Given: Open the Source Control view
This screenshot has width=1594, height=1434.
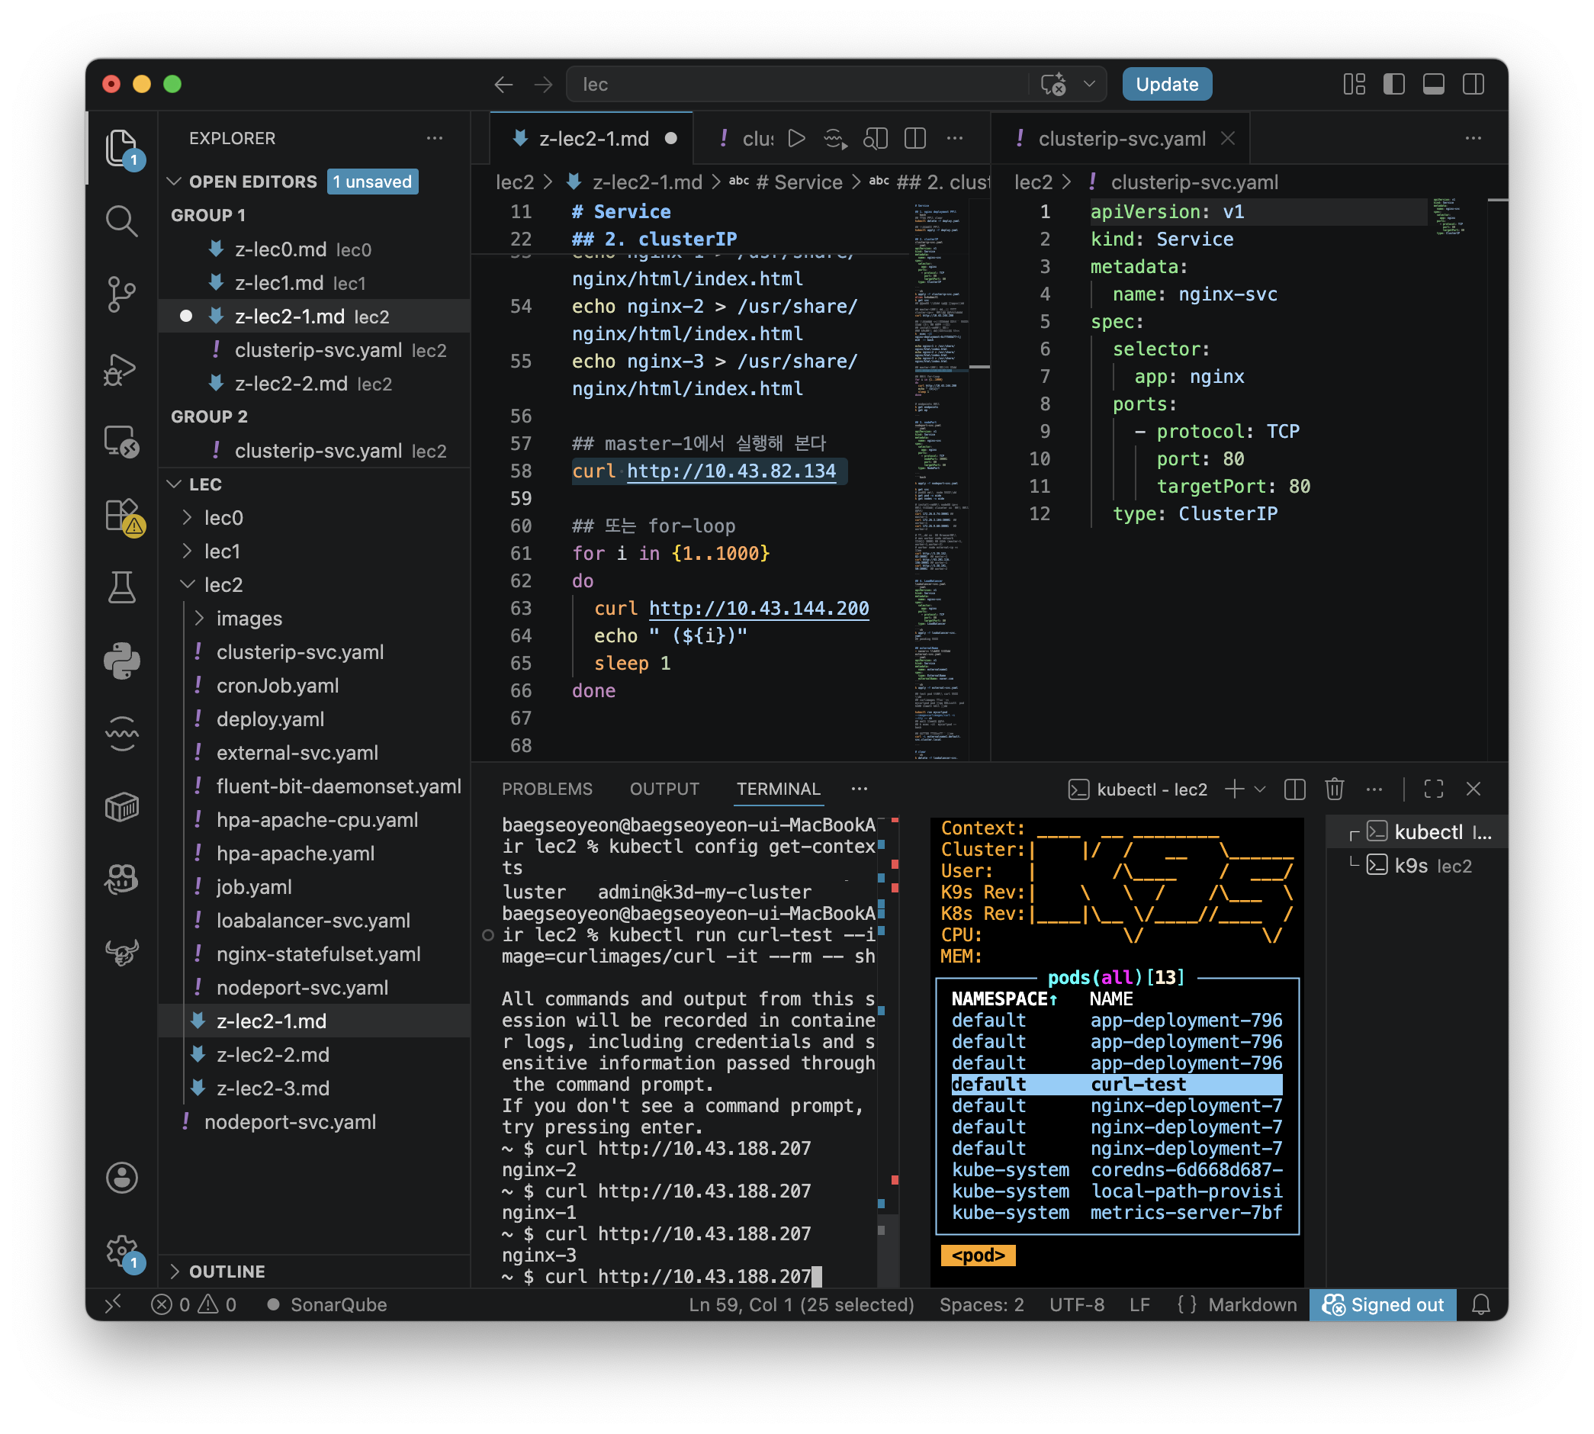Looking at the screenshot, I should [121, 294].
